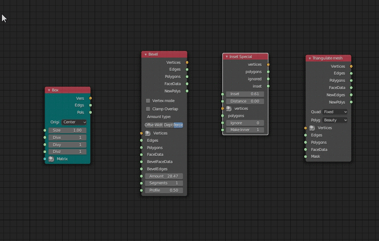Click the Bevel FaceData output socket
The image size is (379, 241).
(187, 84)
